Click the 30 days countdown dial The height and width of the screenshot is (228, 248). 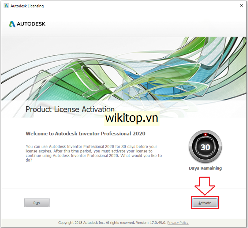tap(205, 146)
